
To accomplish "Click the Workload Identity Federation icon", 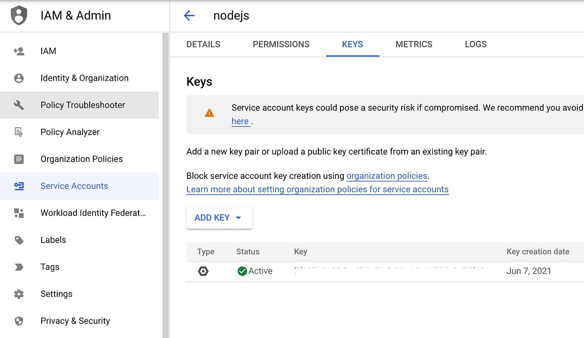I will click(19, 213).
